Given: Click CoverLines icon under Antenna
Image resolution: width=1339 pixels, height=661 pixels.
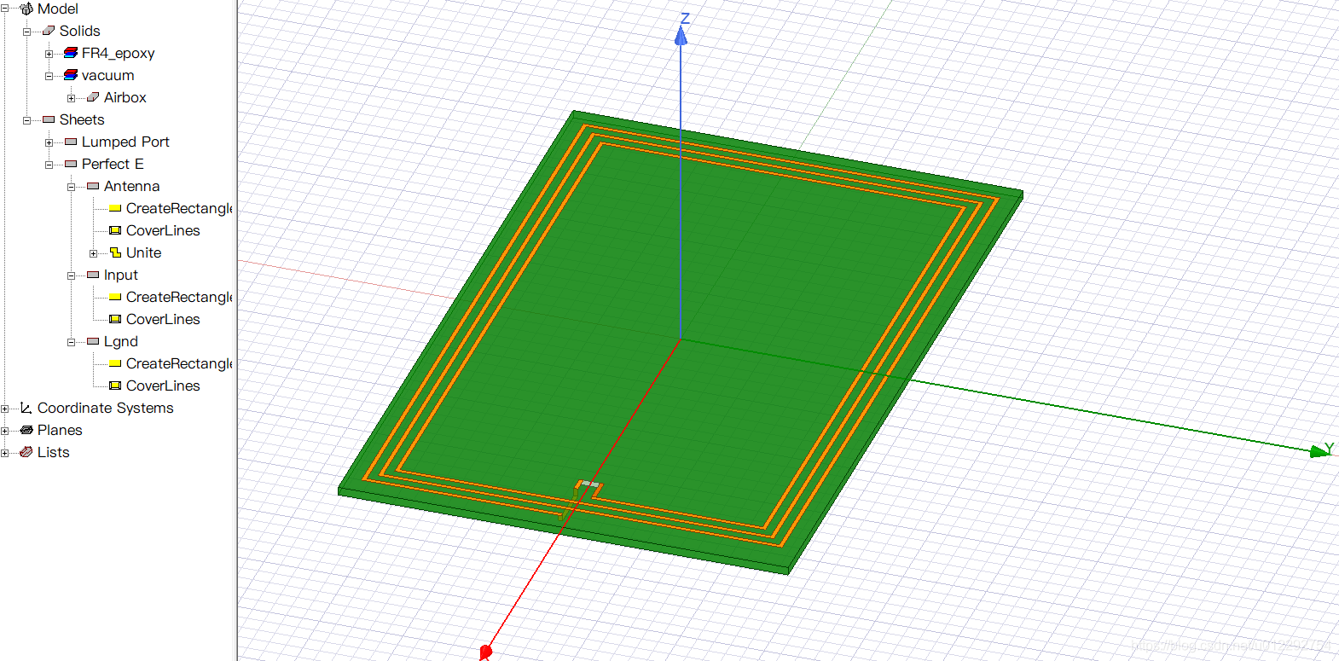Looking at the screenshot, I should [x=115, y=230].
